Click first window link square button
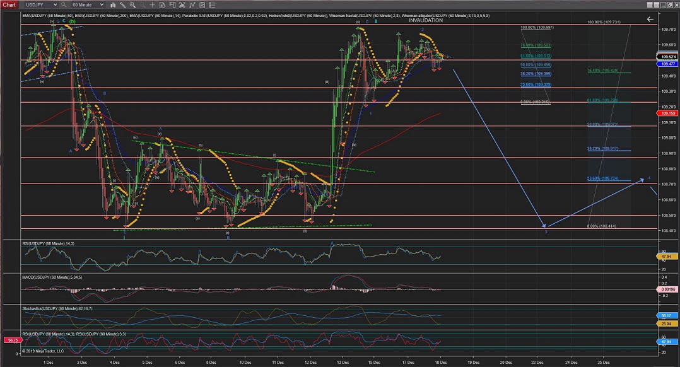Screen dimensions: 680x367 [650, 5]
